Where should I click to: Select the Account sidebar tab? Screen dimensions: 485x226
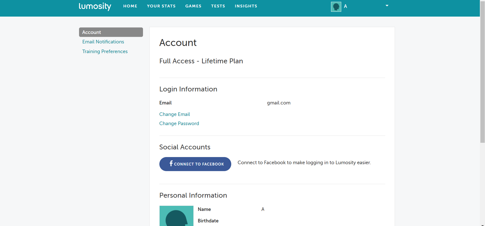coord(111,32)
